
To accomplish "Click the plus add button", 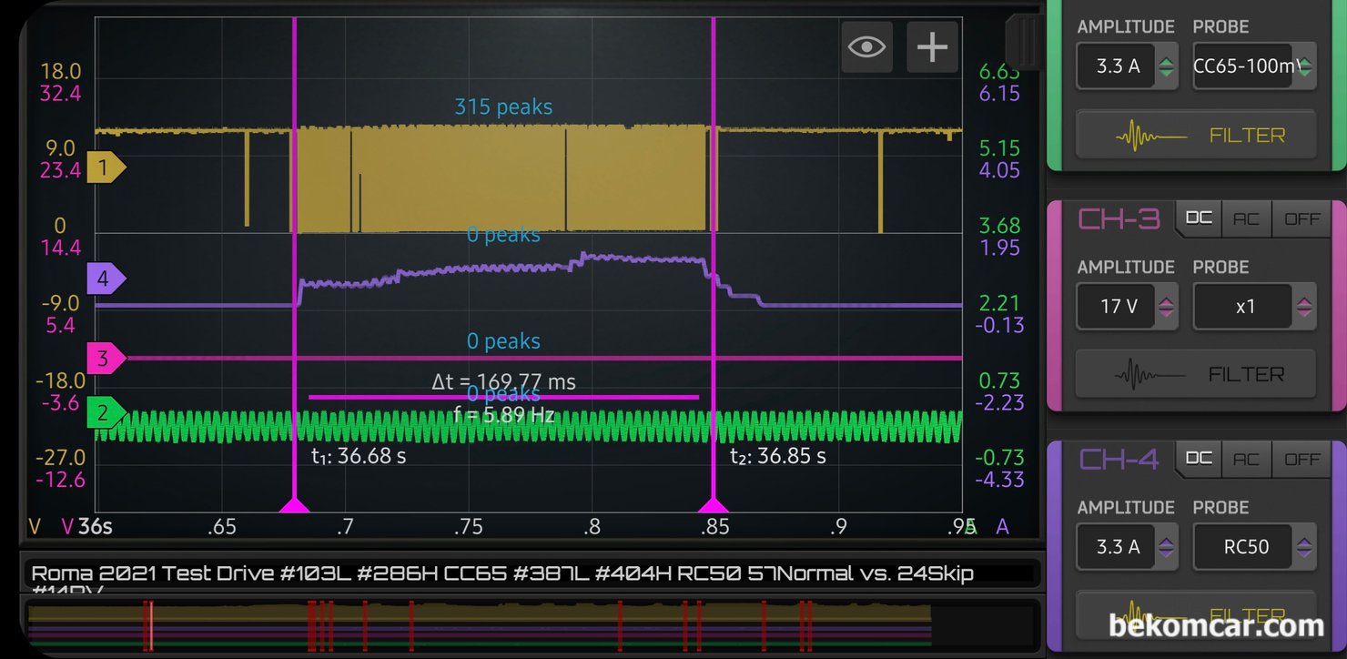I will [x=932, y=46].
